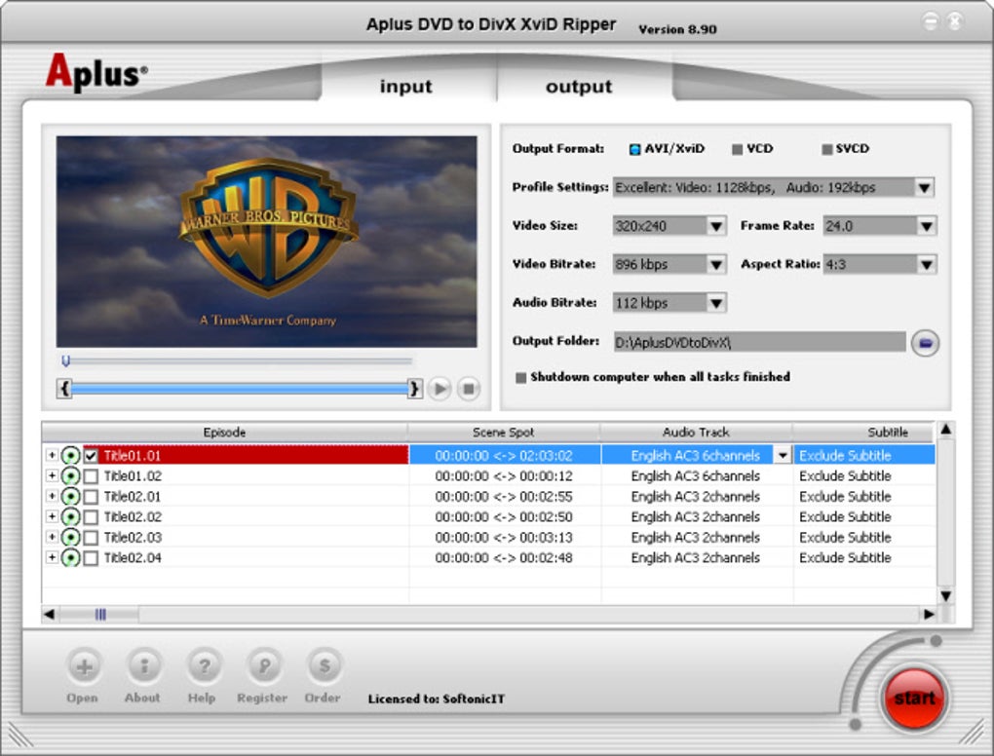Check the Title02.02 checkbox

[91, 517]
